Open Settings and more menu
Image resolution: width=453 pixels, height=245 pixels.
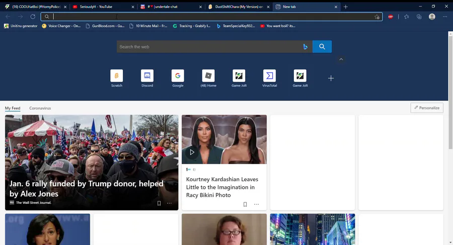[445, 17]
